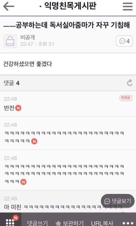Tap the post body 건강하셨으면 좋겠다

(28, 64)
